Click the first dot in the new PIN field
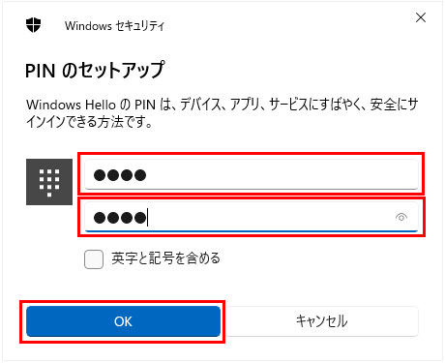 100,175
